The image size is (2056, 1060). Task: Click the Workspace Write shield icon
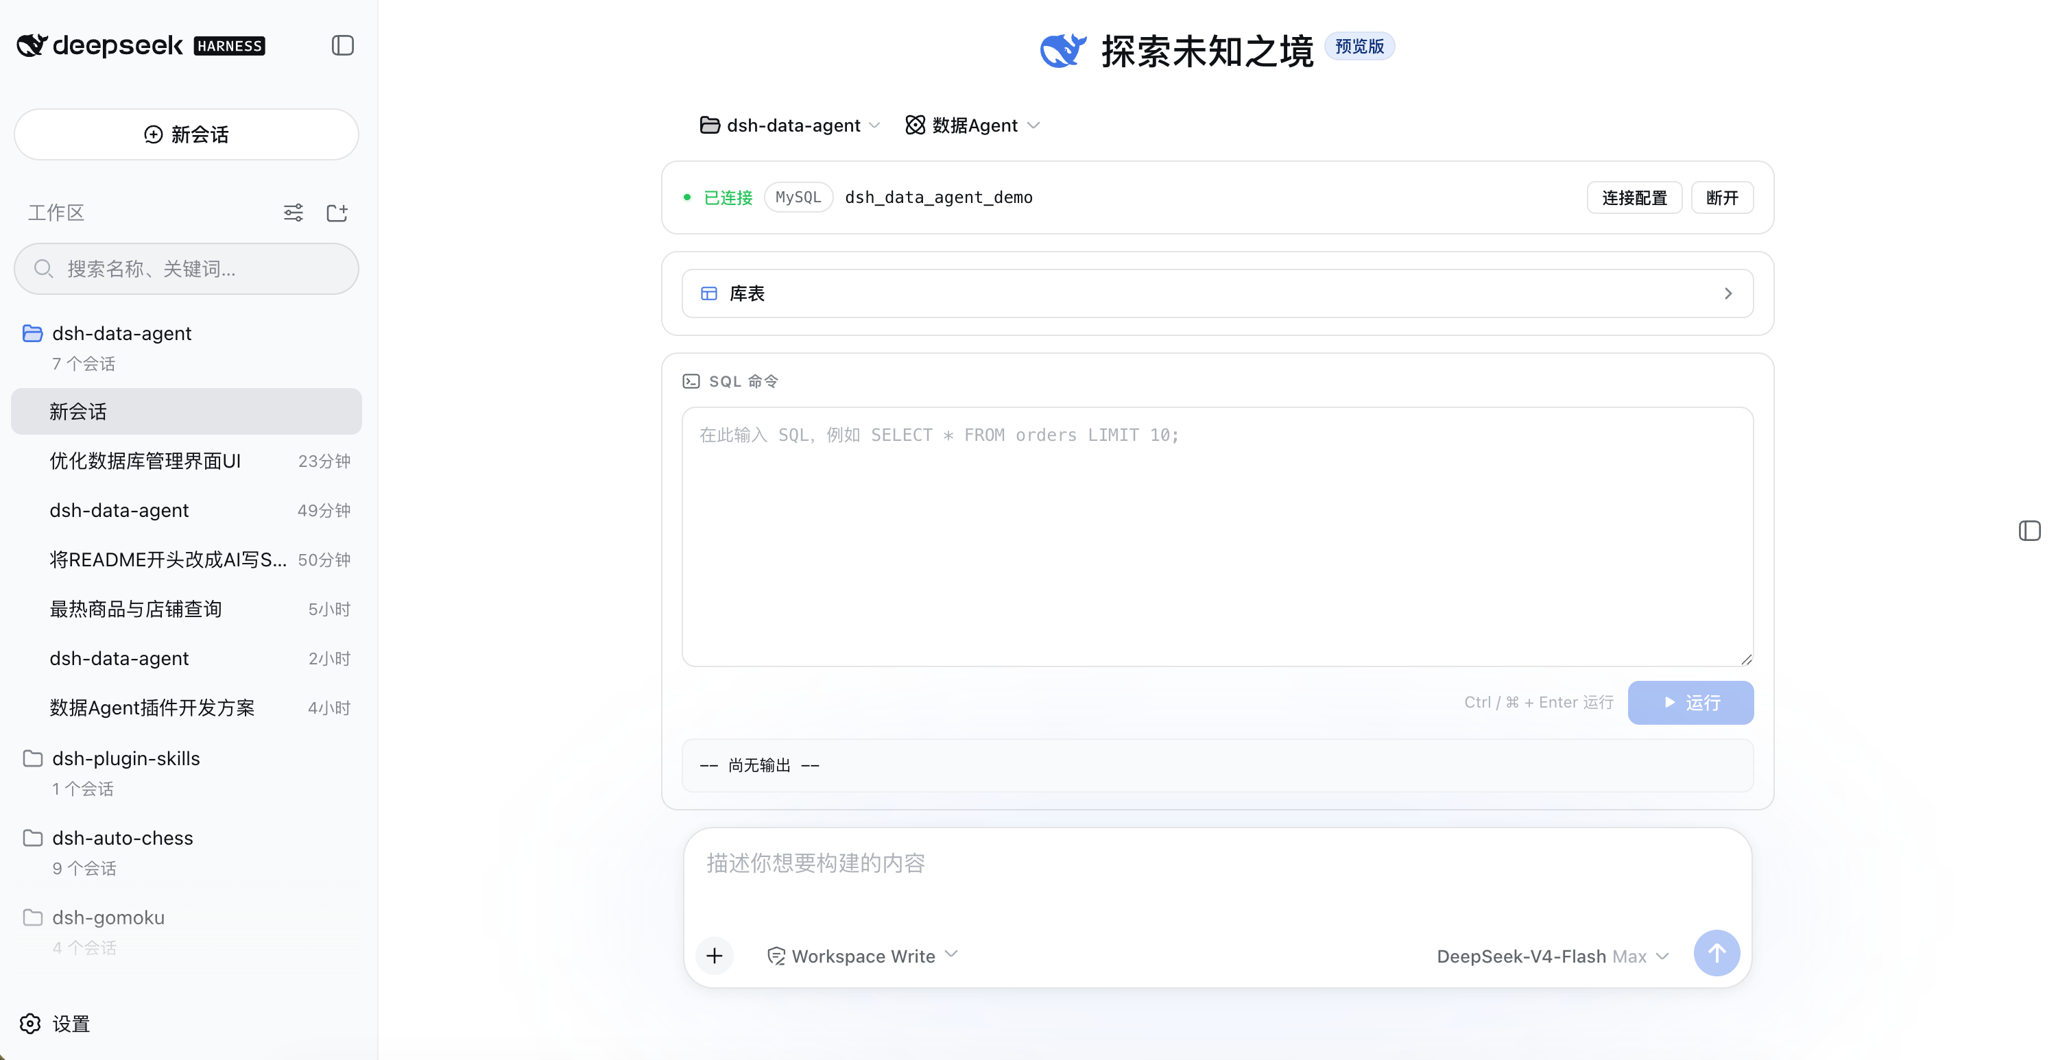(776, 956)
